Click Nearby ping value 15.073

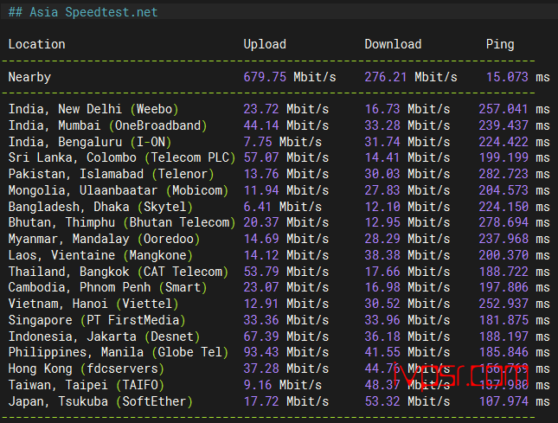click(507, 77)
